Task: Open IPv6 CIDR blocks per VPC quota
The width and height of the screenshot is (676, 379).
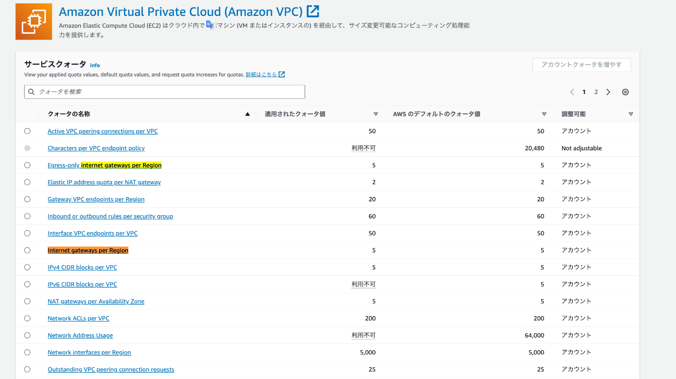Action: [x=82, y=284]
